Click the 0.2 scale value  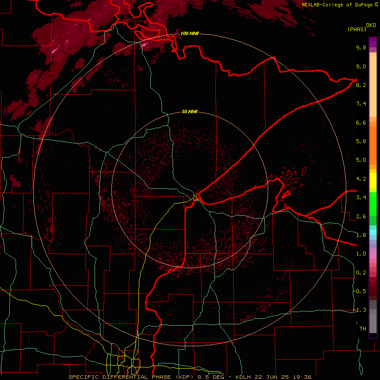tap(361, 273)
